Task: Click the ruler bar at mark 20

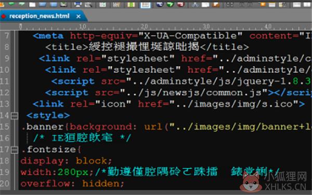Action: tap(145, 26)
